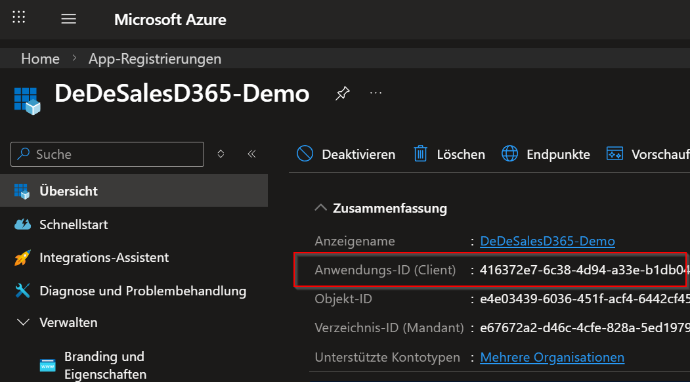This screenshot has height=382, width=690.
Task: Open the more options ellipsis
Action: pos(376,93)
